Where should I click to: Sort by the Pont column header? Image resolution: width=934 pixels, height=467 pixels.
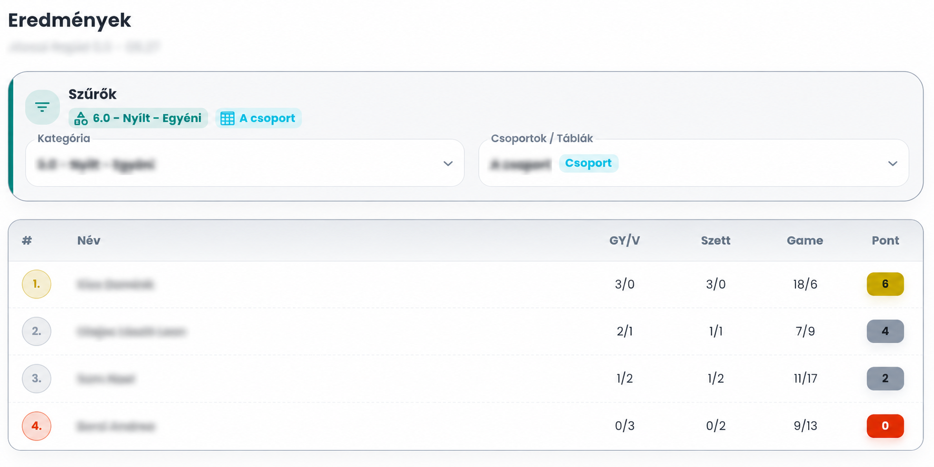pos(885,241)
